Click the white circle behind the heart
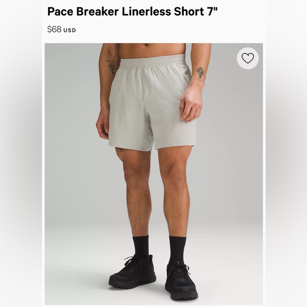Screen dimensions: 307x307 (248, 58)
